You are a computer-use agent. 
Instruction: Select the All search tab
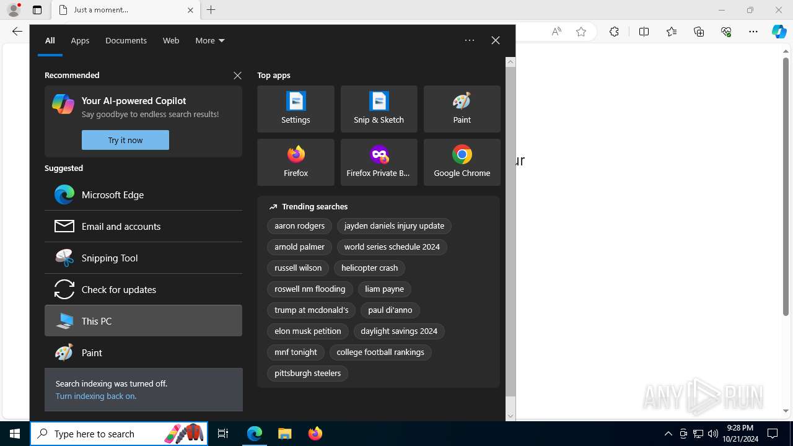(x=50, y=40)
